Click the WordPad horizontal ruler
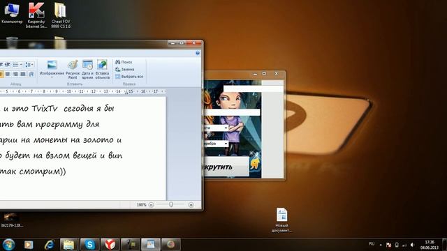447x251 pixels. (x=82, y=91)
